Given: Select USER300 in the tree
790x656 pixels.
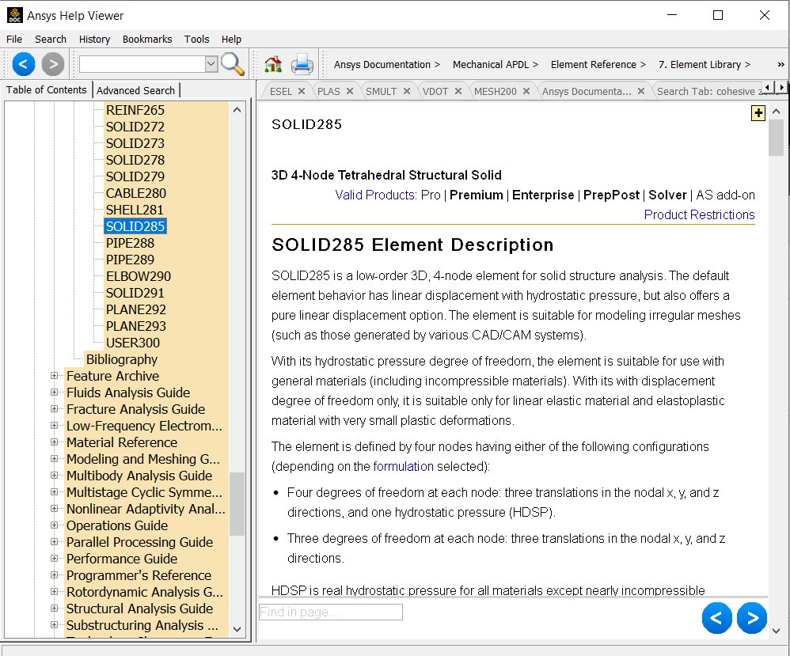Looking at the screenshot, I should (133, 343).
